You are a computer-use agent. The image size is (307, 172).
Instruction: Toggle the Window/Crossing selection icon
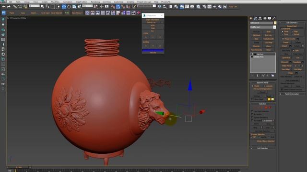coord(58,7)
